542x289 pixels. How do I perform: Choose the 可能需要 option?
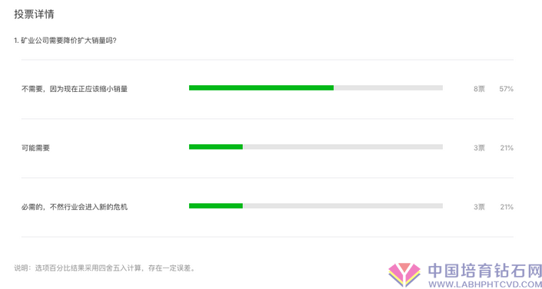pos(35,148)
